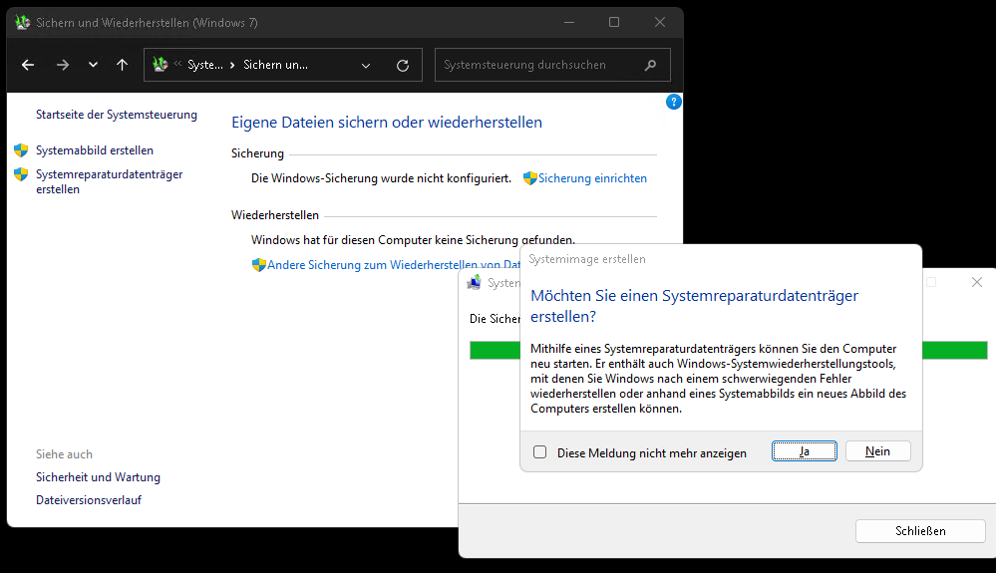The width and height of the screenshot is (996, 573).
Task: Click Sicherung einrichten
Action: (592, 178)
